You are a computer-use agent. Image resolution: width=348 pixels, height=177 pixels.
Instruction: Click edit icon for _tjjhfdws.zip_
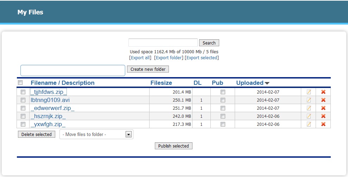tap(309, 92)
